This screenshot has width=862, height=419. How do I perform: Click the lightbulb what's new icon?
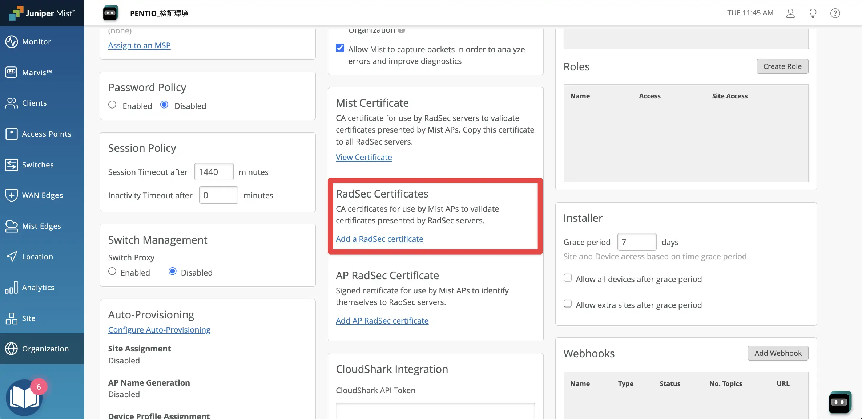pos(813,13)
